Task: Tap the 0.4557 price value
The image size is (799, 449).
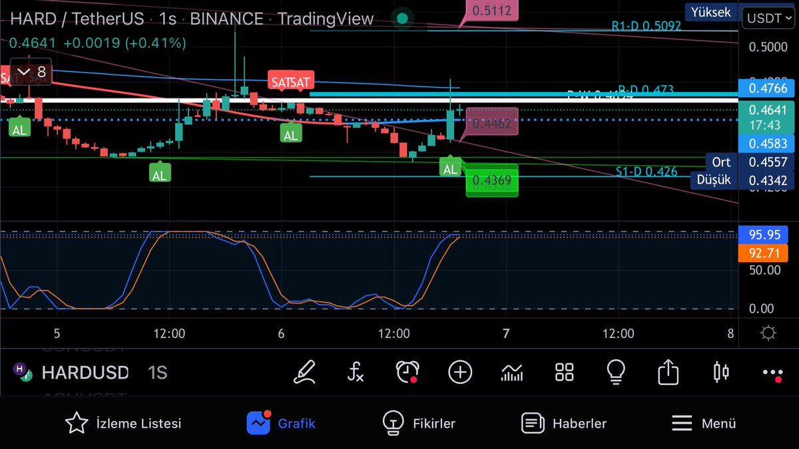Action: click(768, 162)
